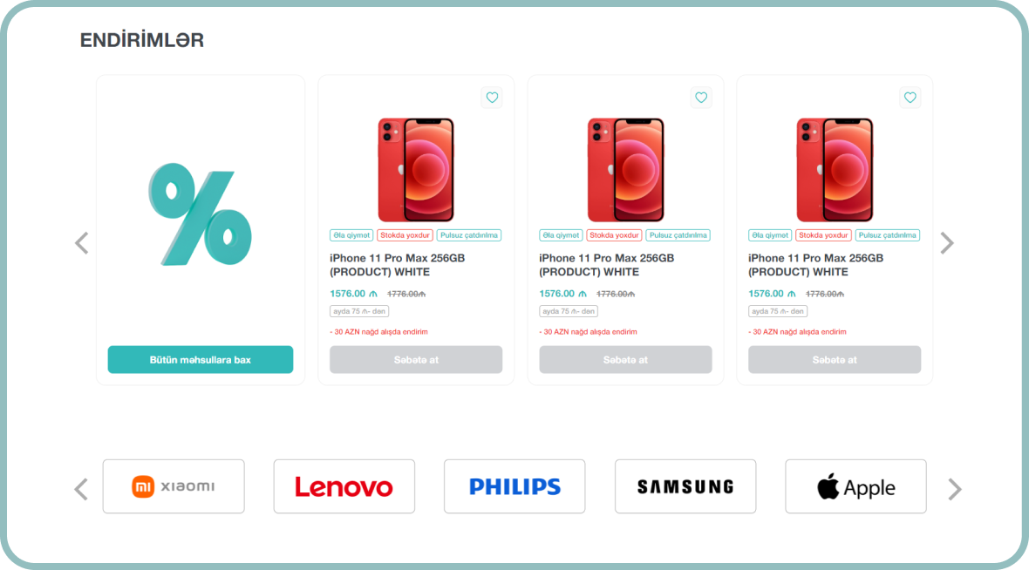Image resolution: width=1029 pixels, height=570 pixels.
Task: Favorite the first iPhone with heart icon
Action: tap(492, 98)
